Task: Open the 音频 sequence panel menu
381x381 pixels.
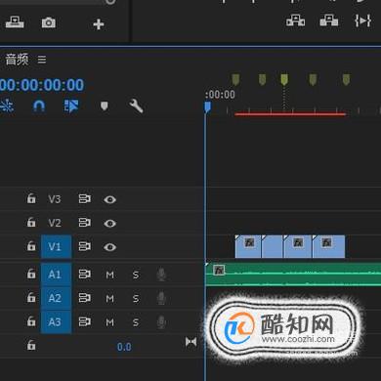Action: tap(42, 60)
